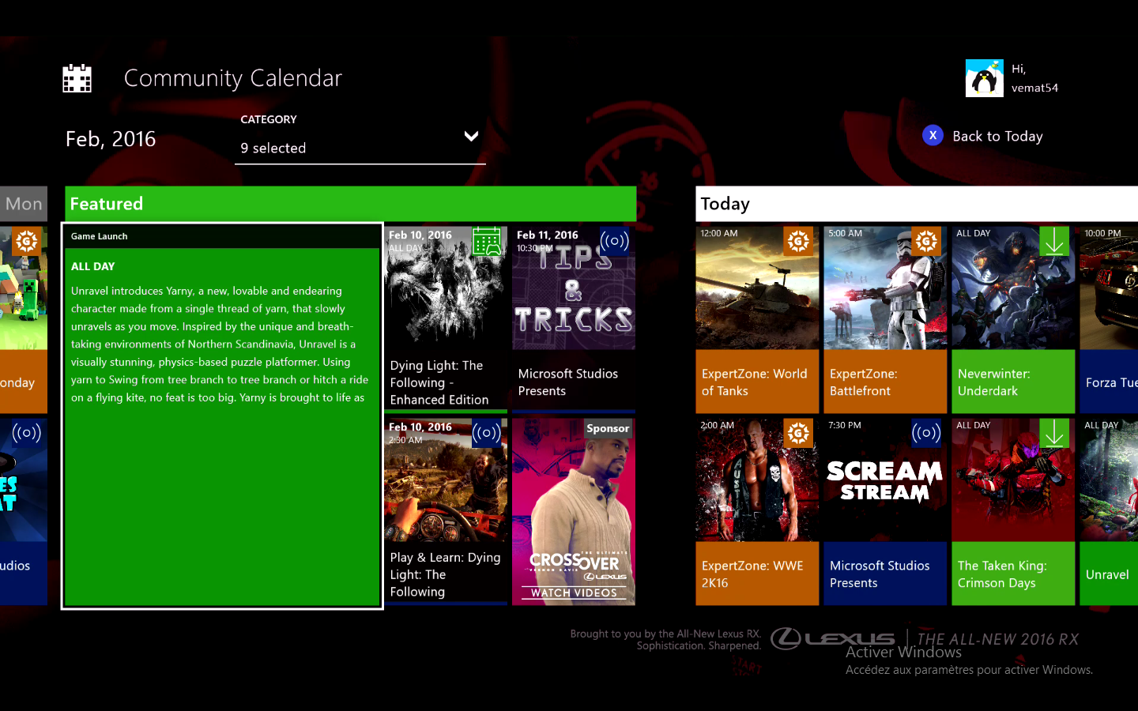Click the gear badge on WWE 2K16 tile

click(798, 433)
